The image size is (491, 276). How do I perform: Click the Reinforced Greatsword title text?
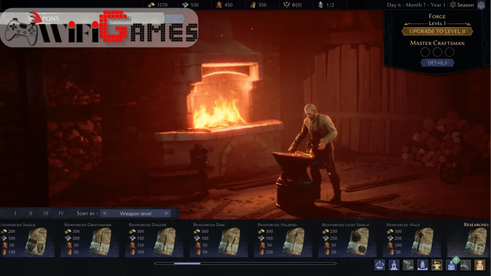tap(88, 225)
